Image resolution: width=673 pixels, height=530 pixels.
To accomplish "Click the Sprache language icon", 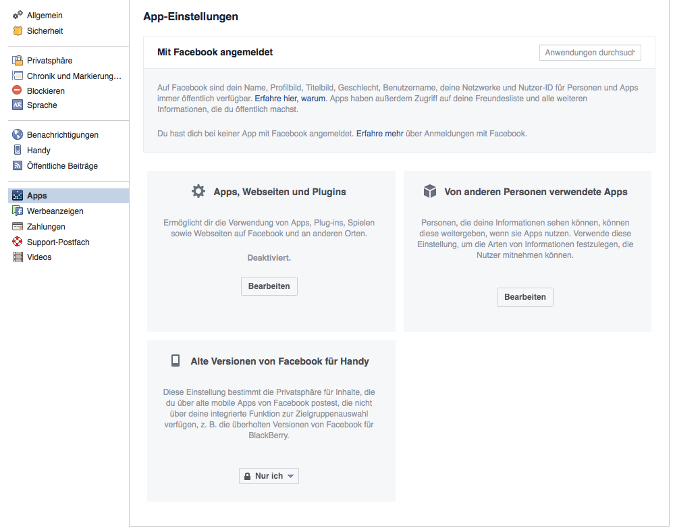I will click(18, 105).
